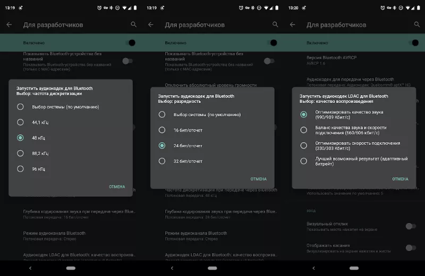This screenshot has width=425, height=276.
Task: Tap battery icon in right phone status bar
Action: click(419, 8)
